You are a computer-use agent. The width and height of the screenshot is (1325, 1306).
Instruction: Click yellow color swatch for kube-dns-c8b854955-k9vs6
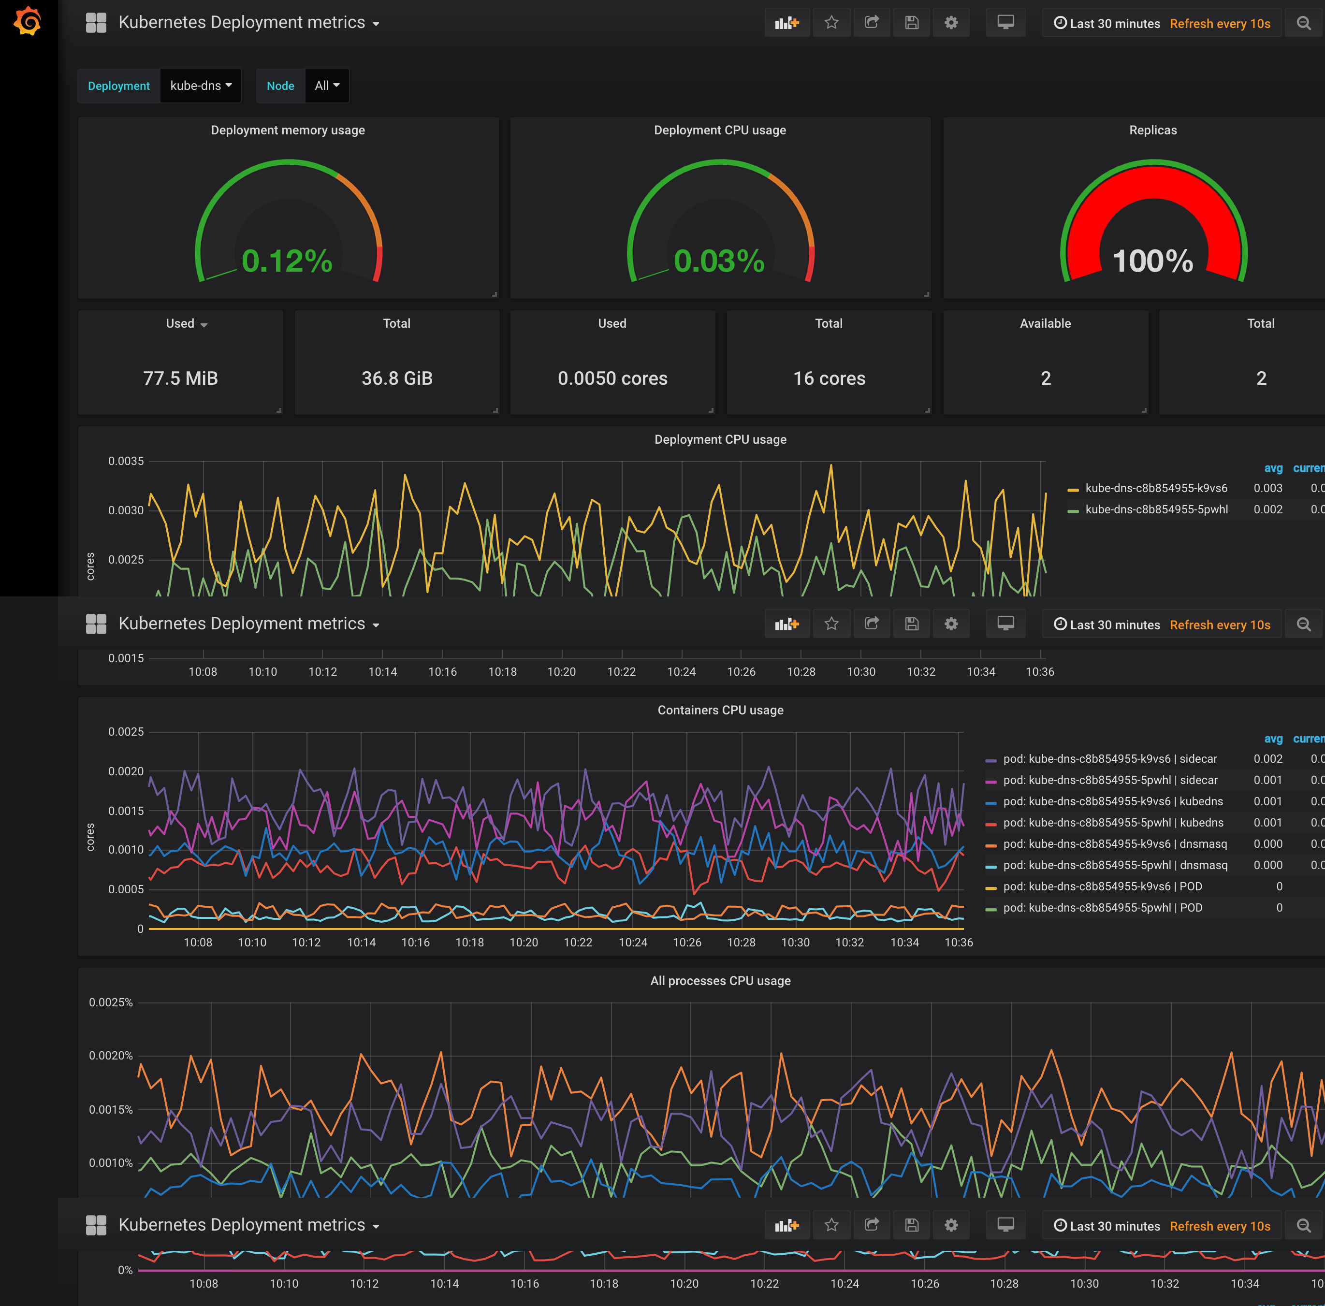(x=1073, y=490)
